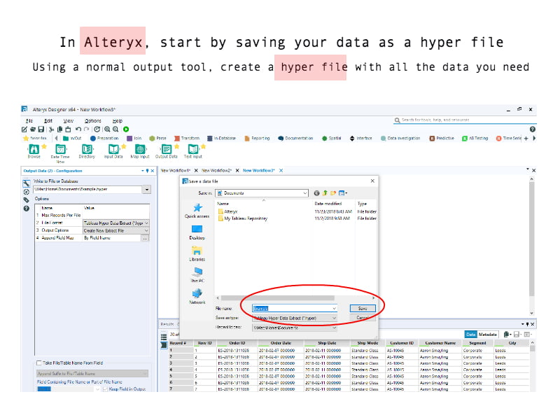This screenshot has height=420, width=560.
Task: Run the workflow with green play button
Action: pos(126,129)
